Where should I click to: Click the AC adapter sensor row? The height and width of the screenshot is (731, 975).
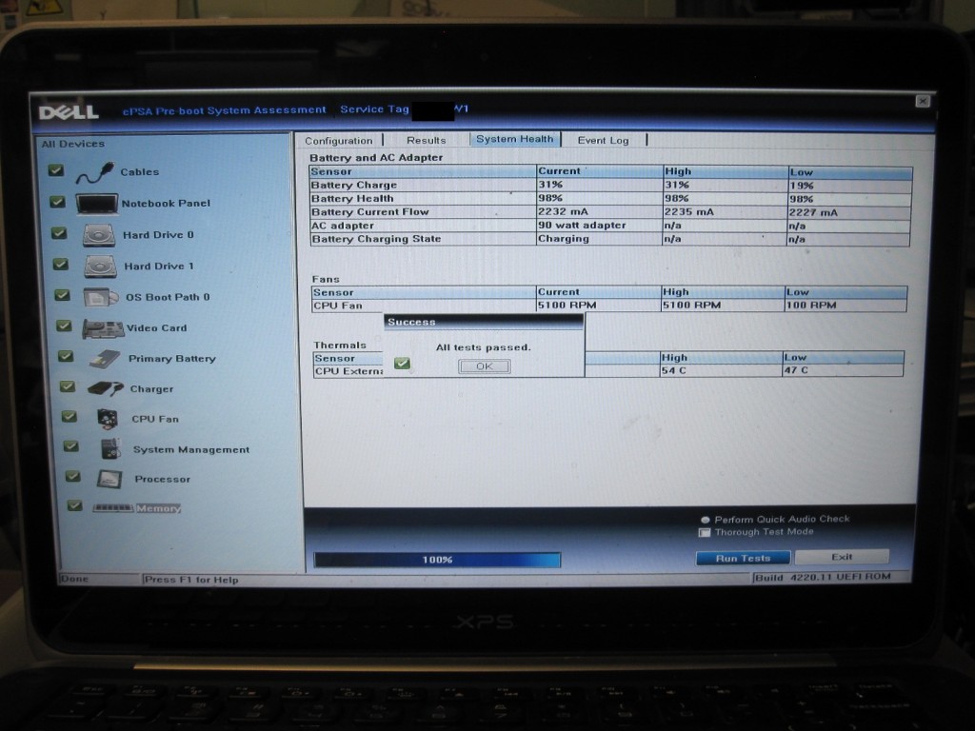(x=610, y=226)
